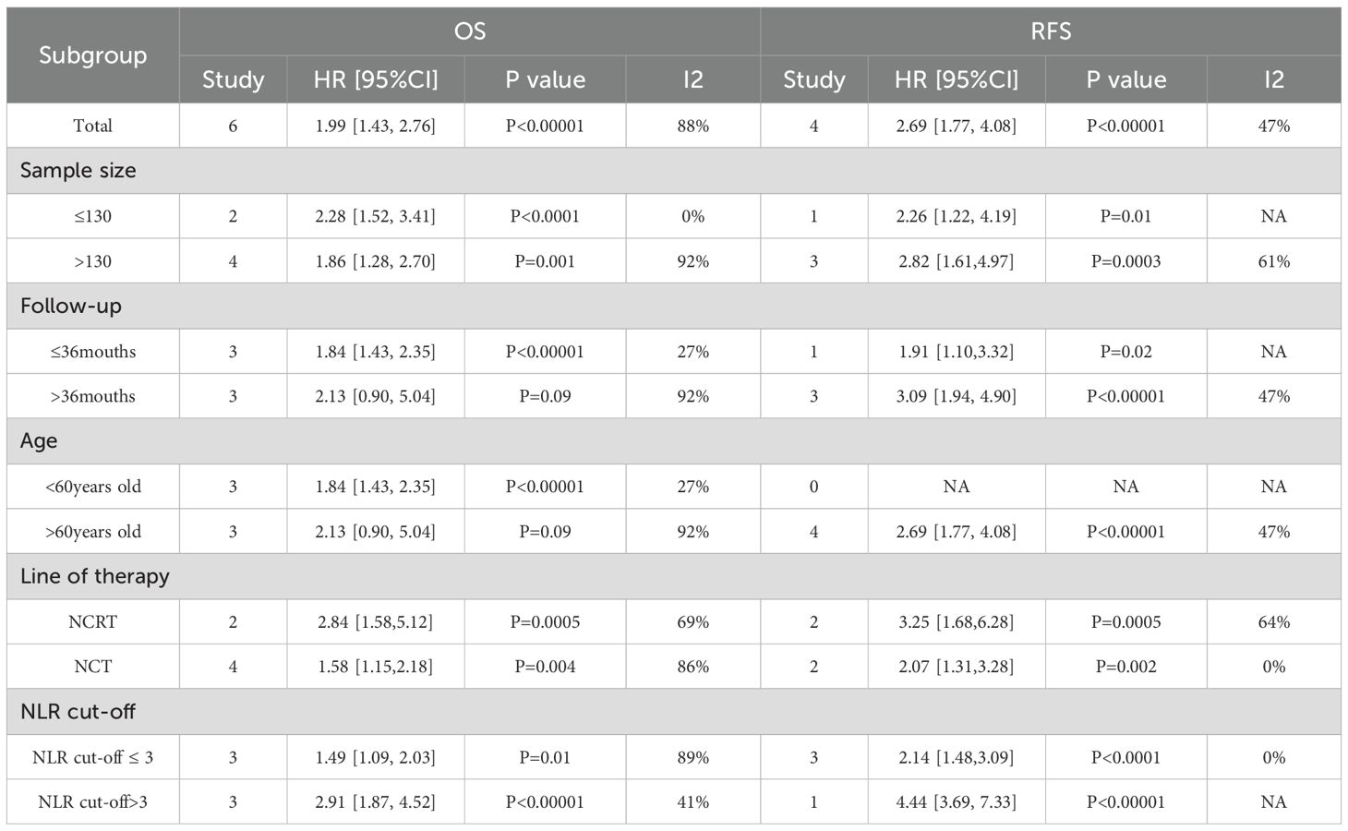1348x831 pixels.
Task: Click the I2 header under RFS
Action: pos(1273,79)
